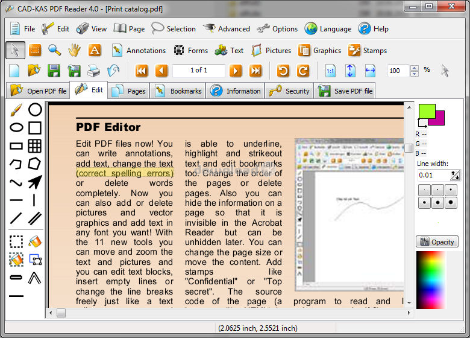470x338 pixels.
Task: Switch to the Save PDF file tab
Action: point(345,91)
